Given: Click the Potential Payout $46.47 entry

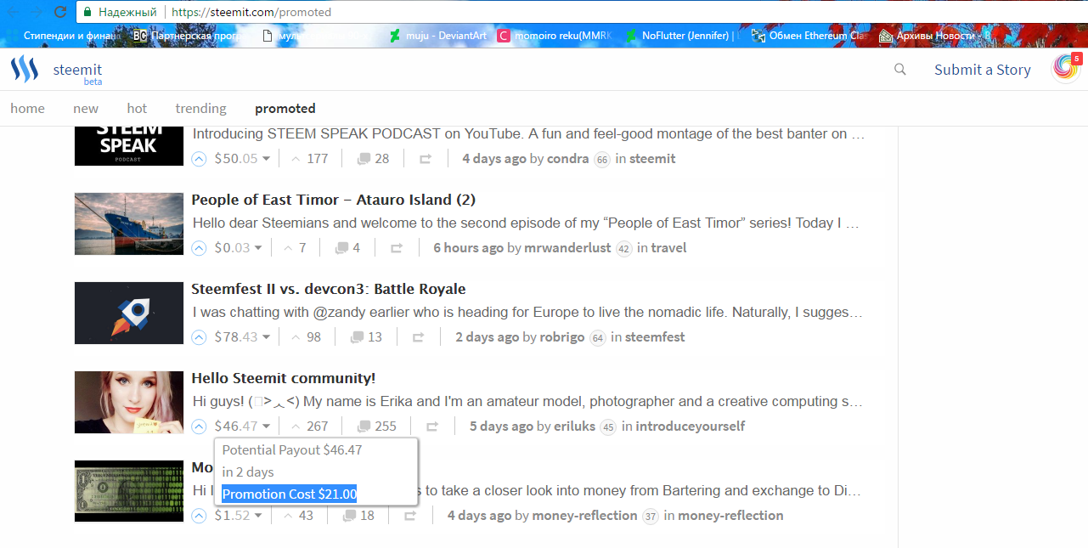Looking at the screenshot, I should pyautogui.click(x=292, y=450).
